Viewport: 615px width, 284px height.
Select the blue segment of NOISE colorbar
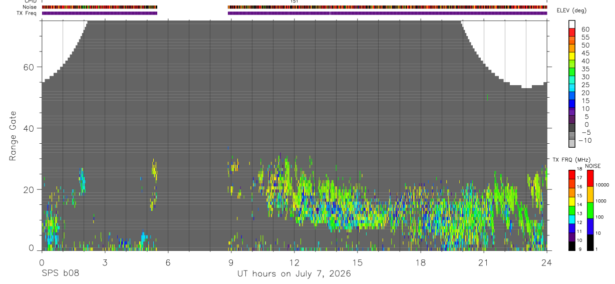(590, 226)
